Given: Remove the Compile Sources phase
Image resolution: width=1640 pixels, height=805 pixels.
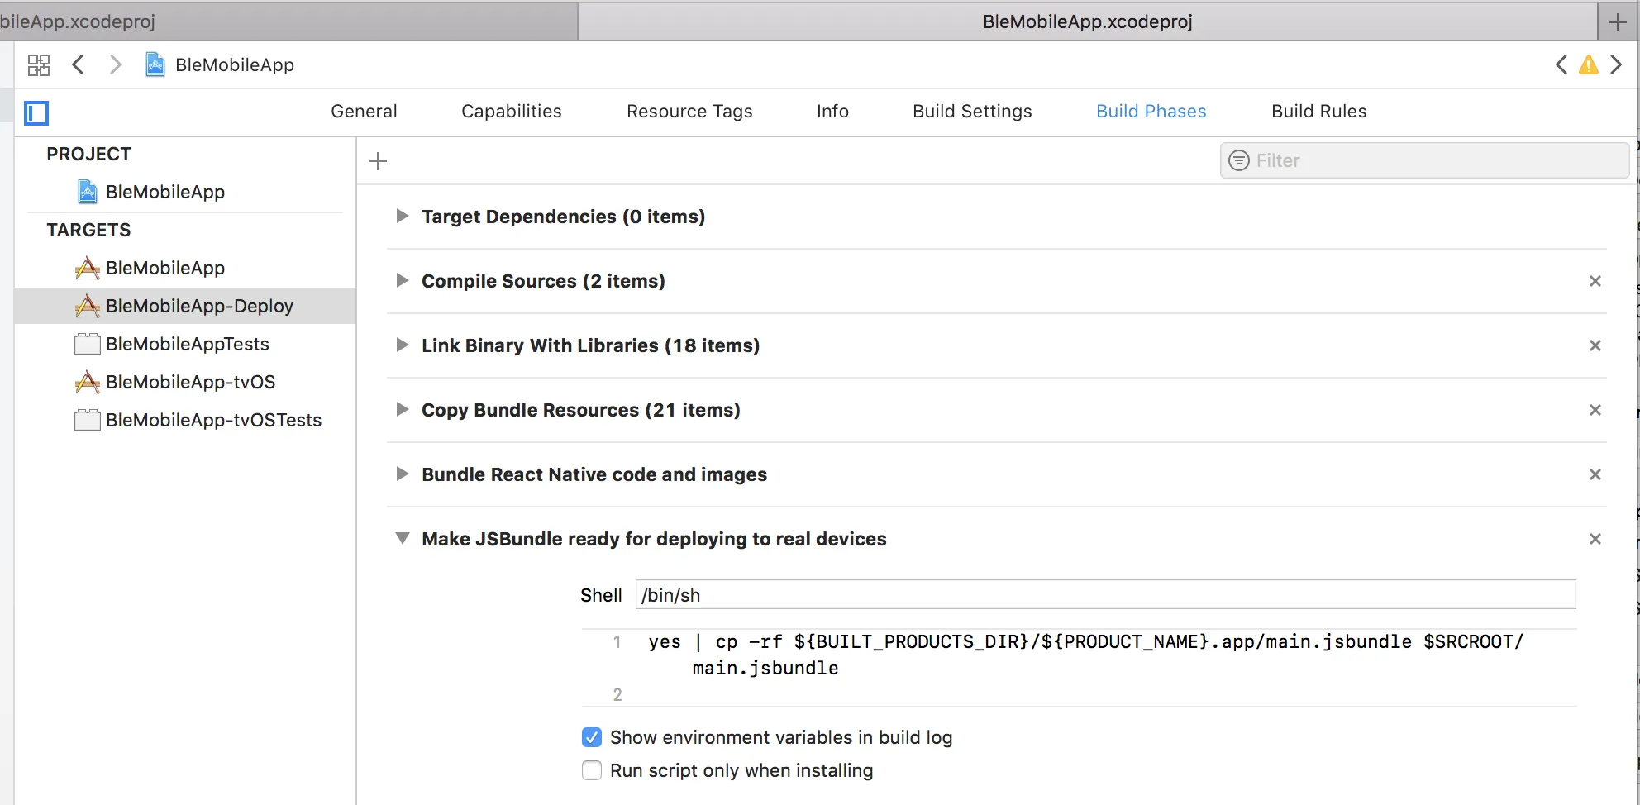Looking at the screenshot, I should click(x=1595, y=281).
